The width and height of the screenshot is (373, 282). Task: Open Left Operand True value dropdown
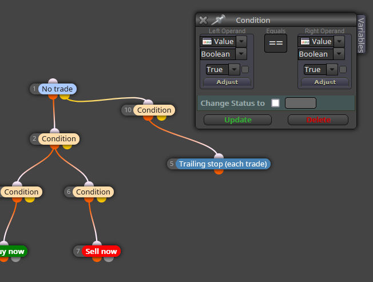pos(235,69)
